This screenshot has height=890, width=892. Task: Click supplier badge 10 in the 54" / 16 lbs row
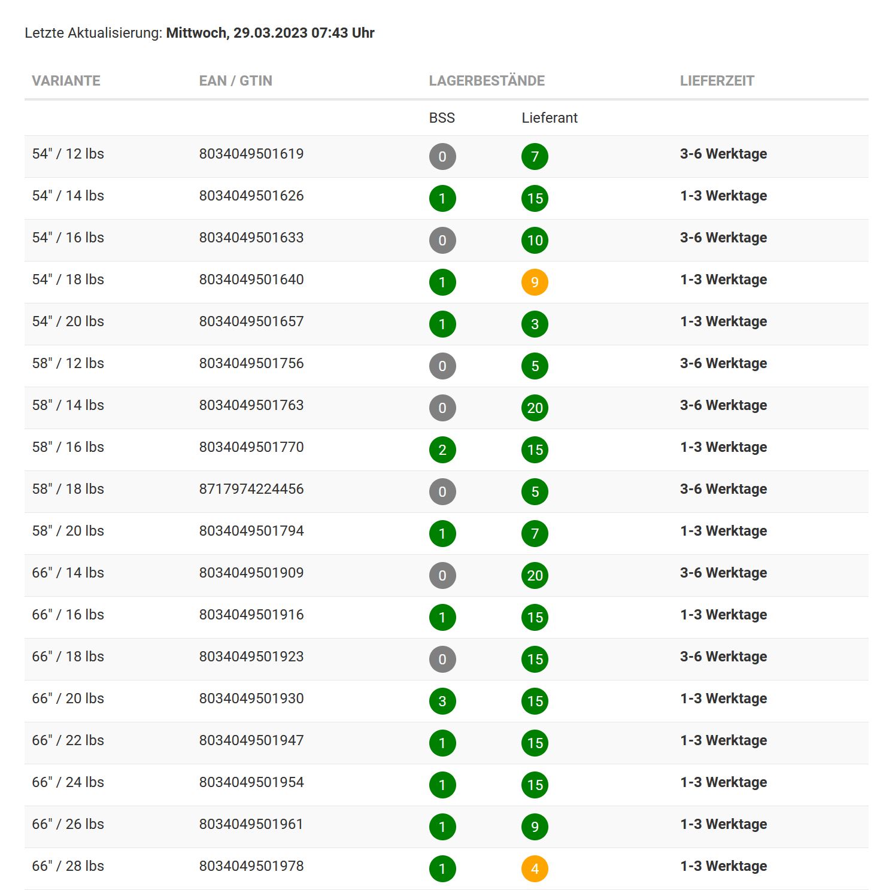pos(535,240)
